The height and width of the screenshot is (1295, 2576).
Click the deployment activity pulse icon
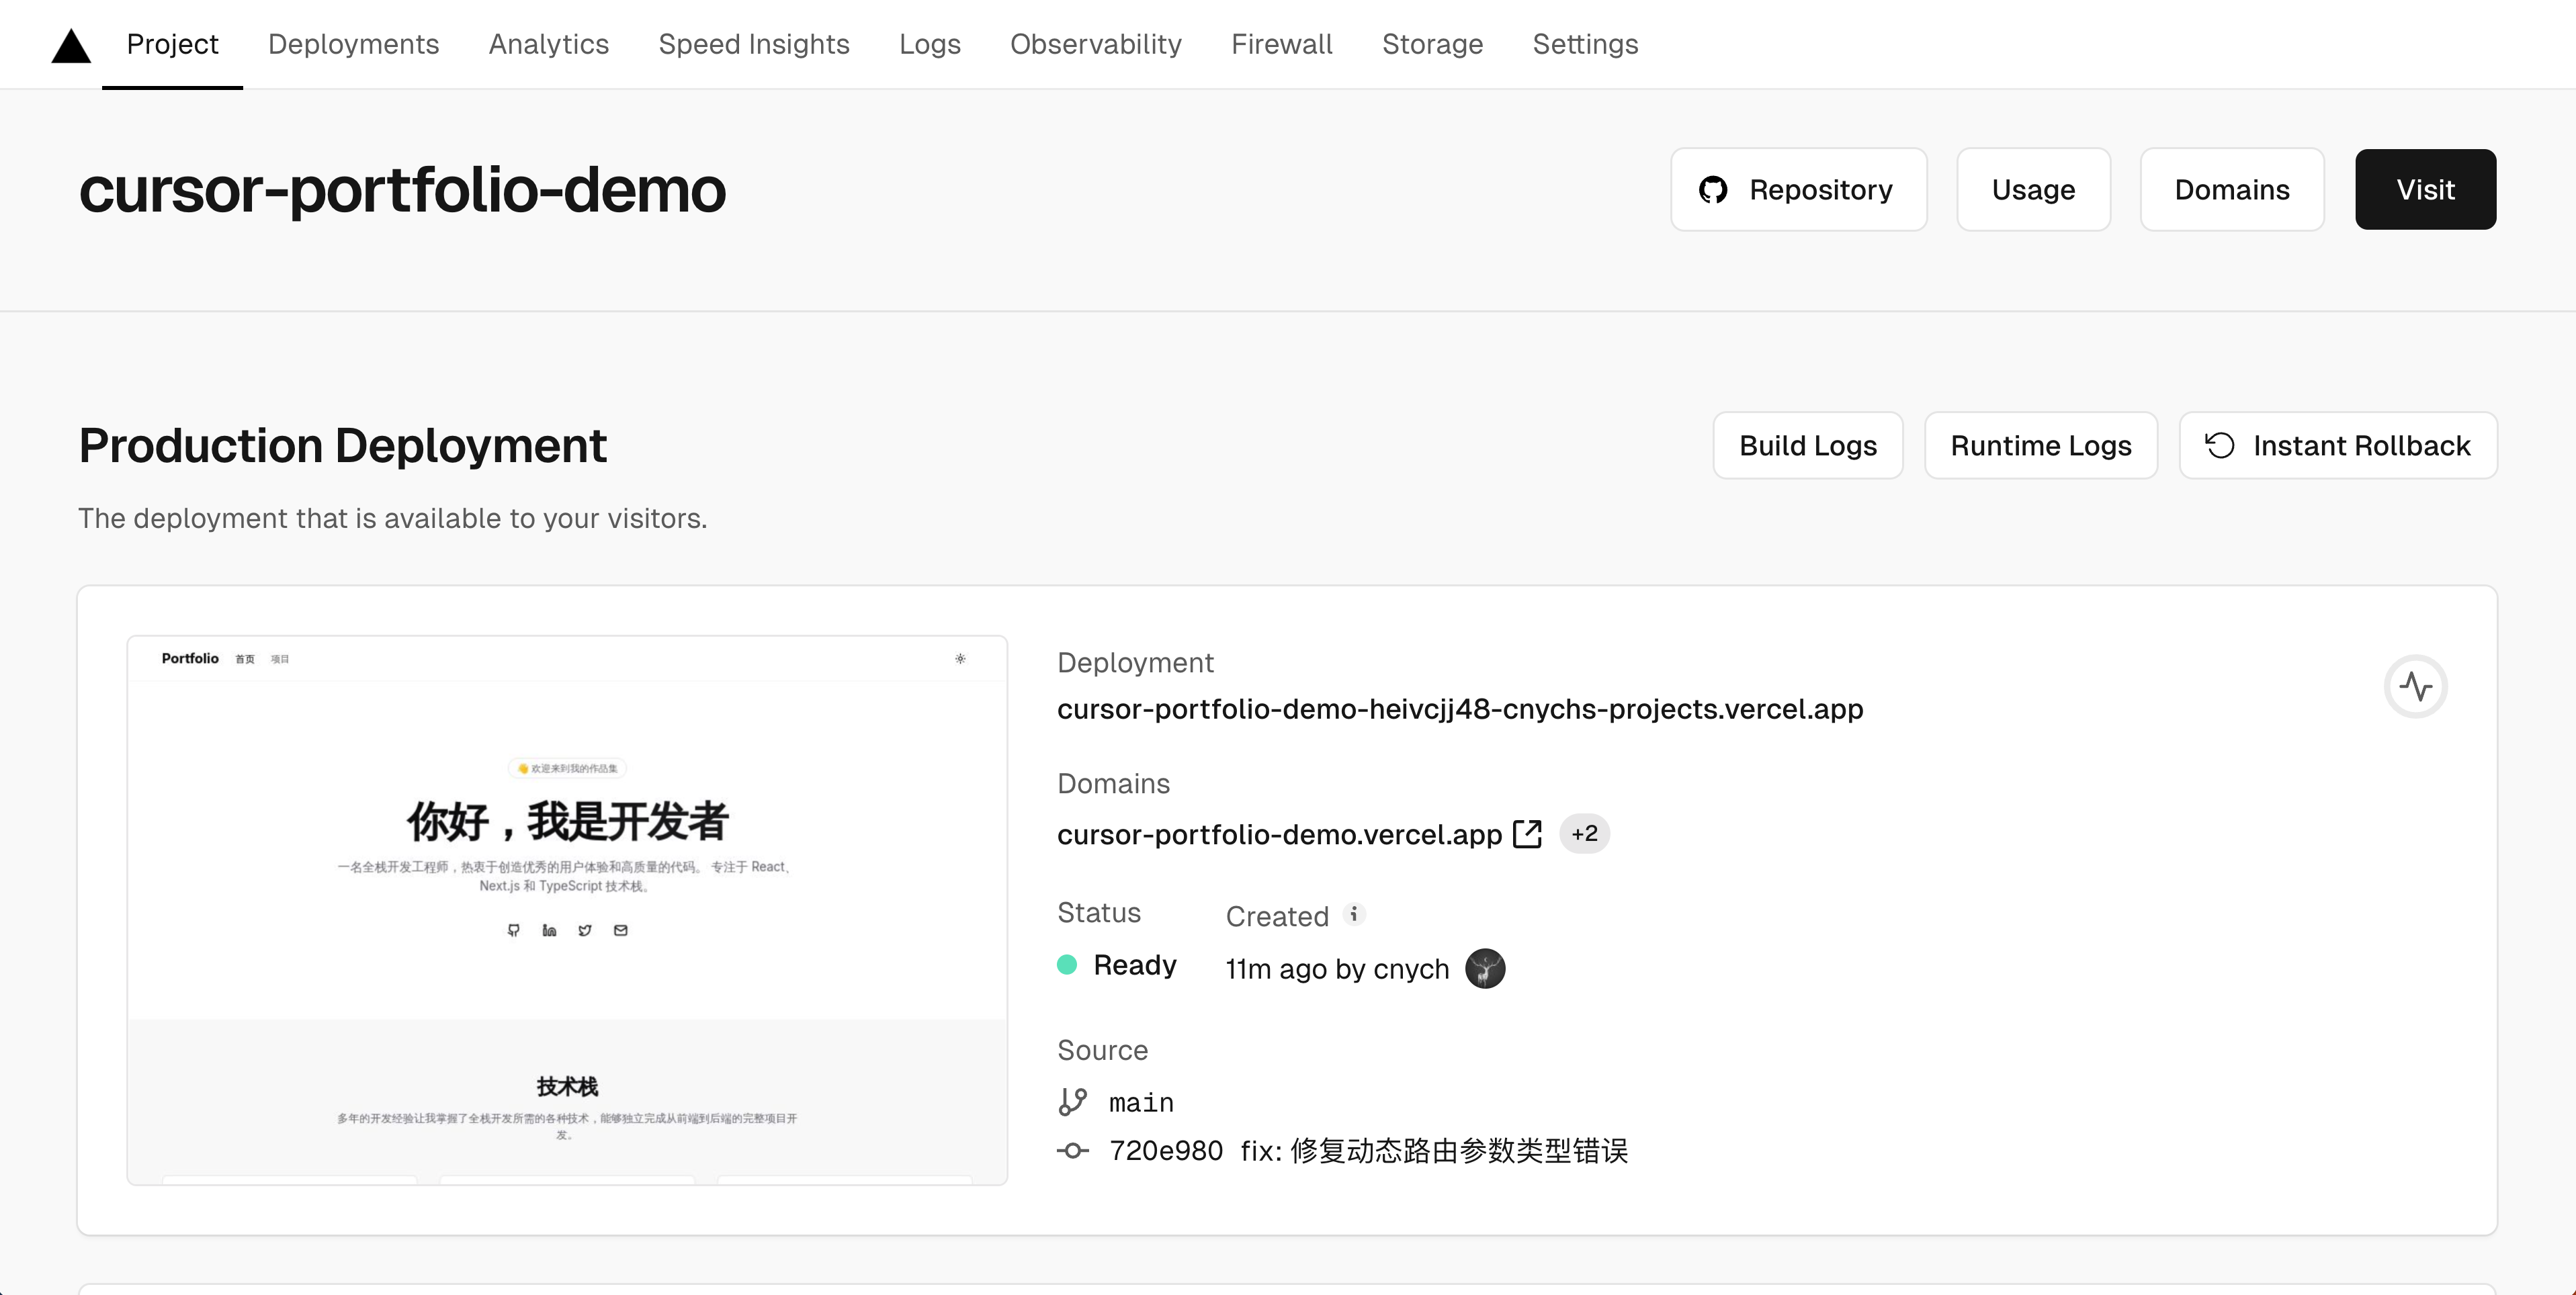pyautogui.click(x=2415, y=686)
